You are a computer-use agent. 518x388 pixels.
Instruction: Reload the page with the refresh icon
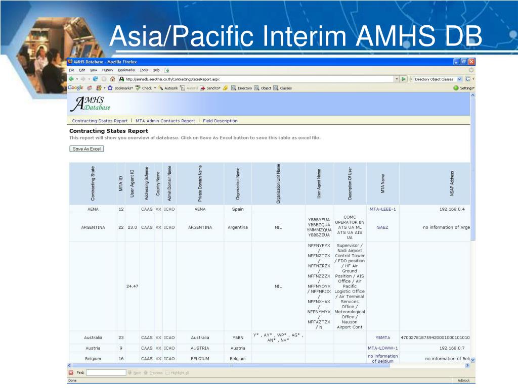tap(95, 79)
